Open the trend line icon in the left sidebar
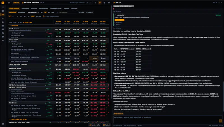224x127 pixels. [3, 18]
